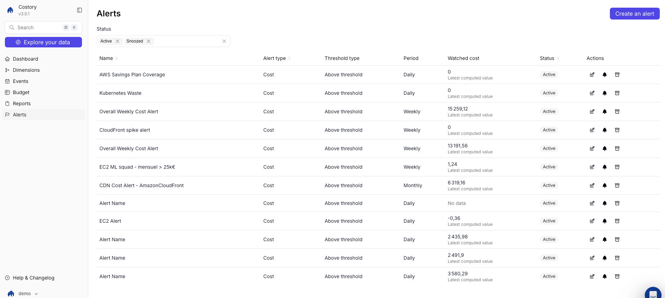Click the CDN Cost Alert - AmazonCloudFront name

coord(142,185)
